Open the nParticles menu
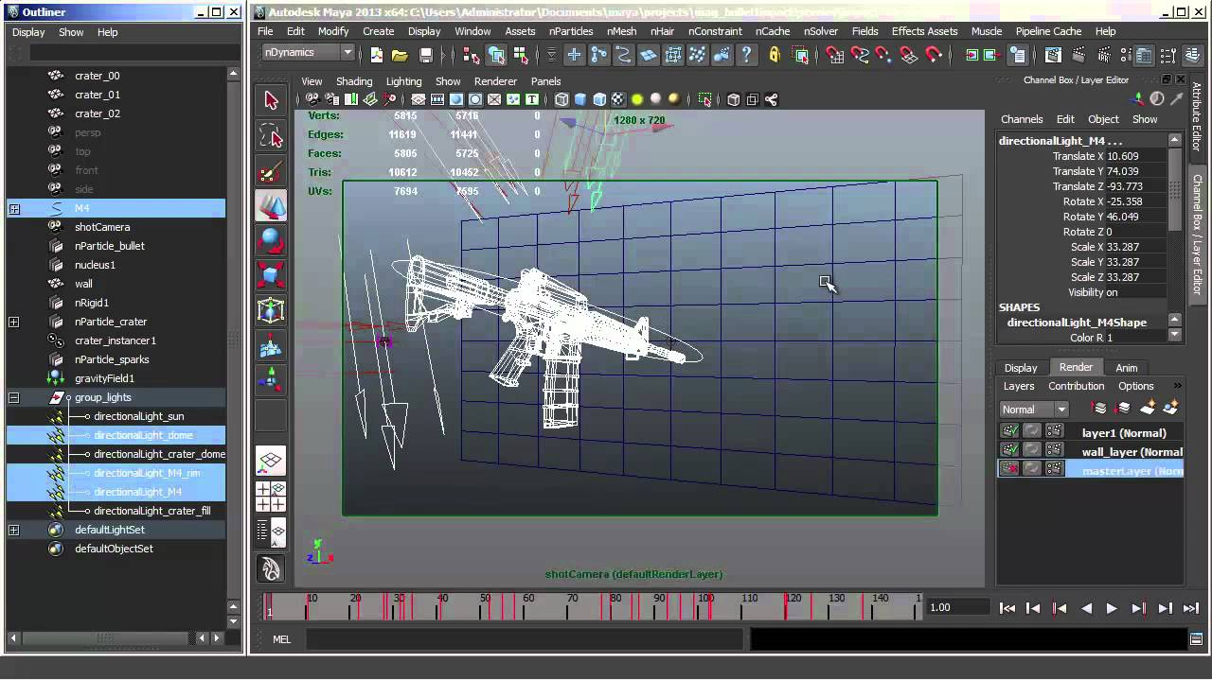 (x=571, y=31)
